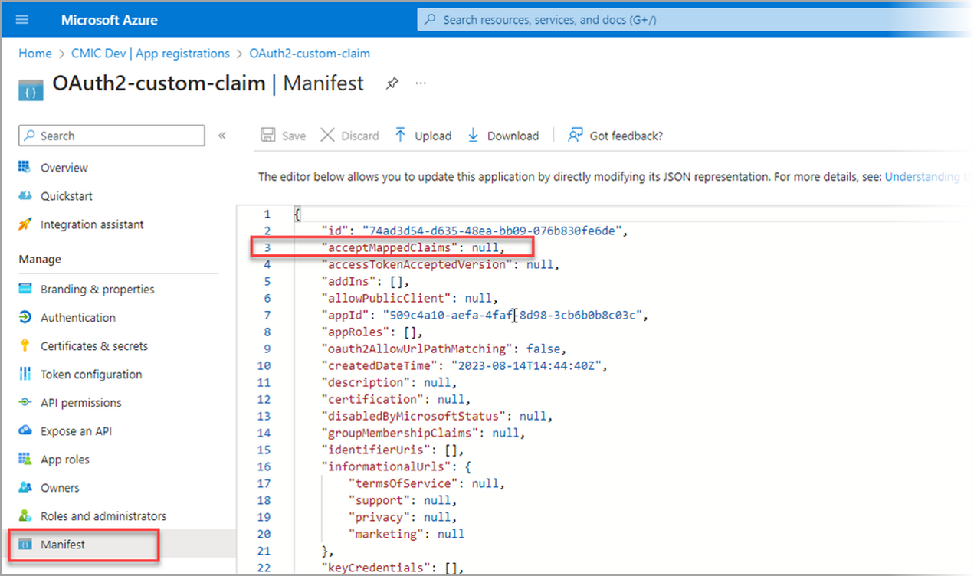Select Token configuration in sidebar
The height and width of the screenshot is (576, 974).
[91, 375]
